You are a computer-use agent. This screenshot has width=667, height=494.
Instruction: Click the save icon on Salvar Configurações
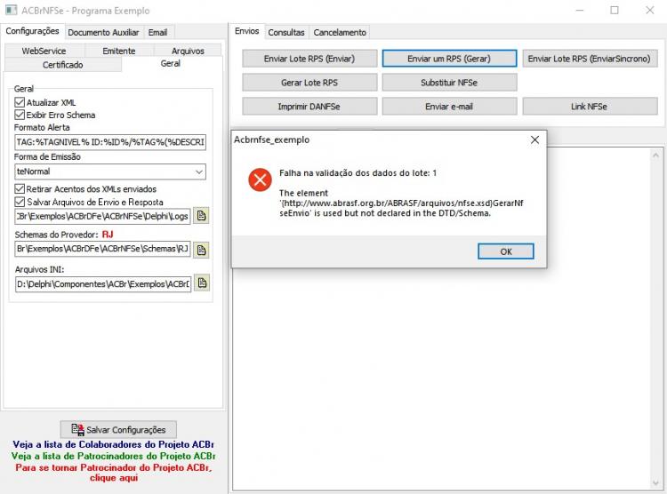(x=77, y=429)
